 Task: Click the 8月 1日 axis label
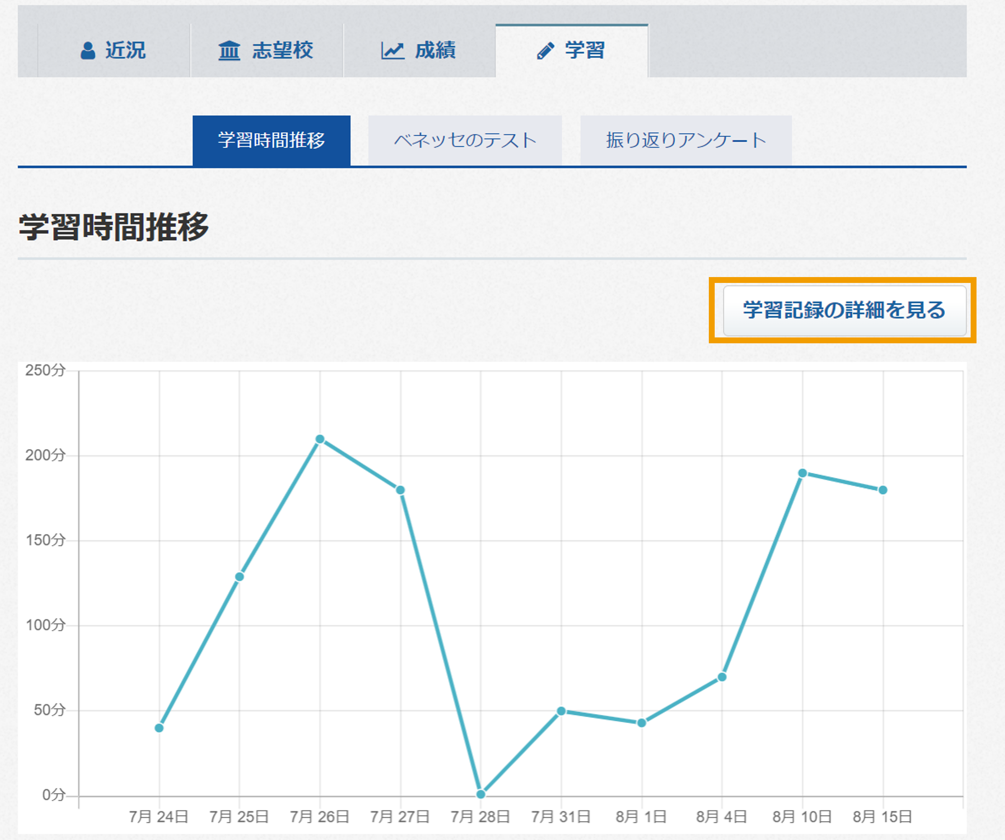[641, 817]
